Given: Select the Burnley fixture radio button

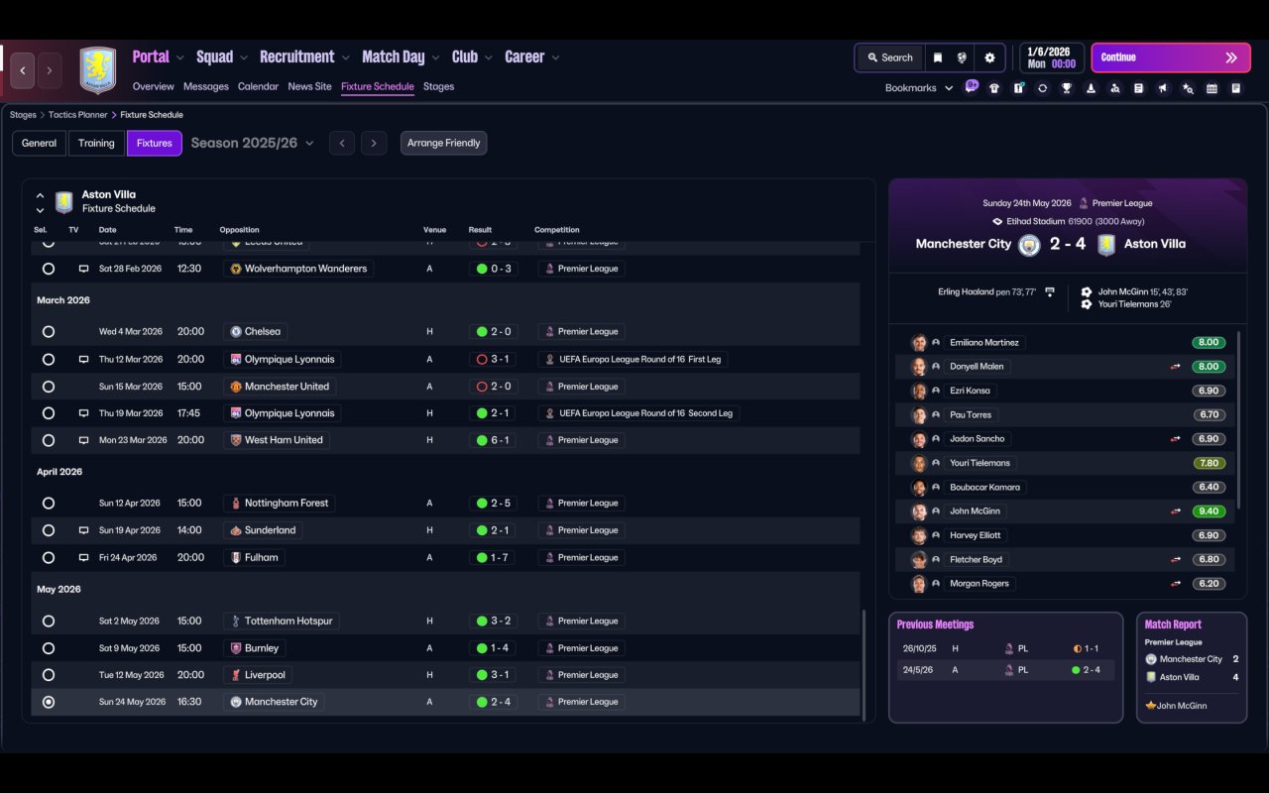Looking at the screenshot, I should coord(48,648).
